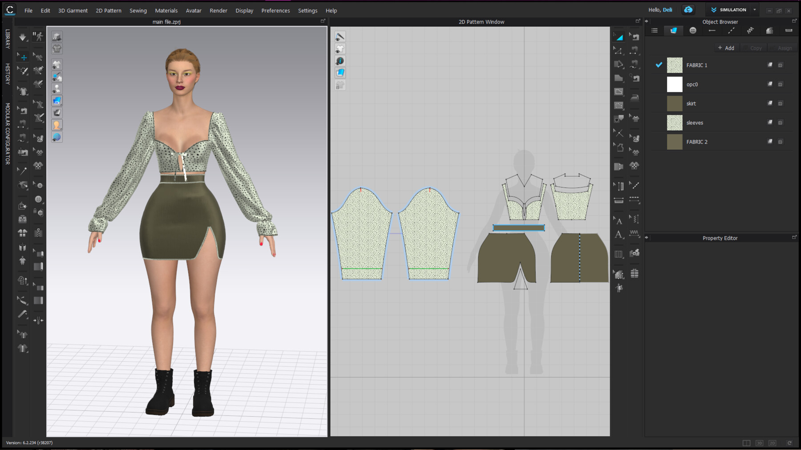The image size is (801, 450).
Task: Select the skirt fabric entry
Action: tap(691, 103)
